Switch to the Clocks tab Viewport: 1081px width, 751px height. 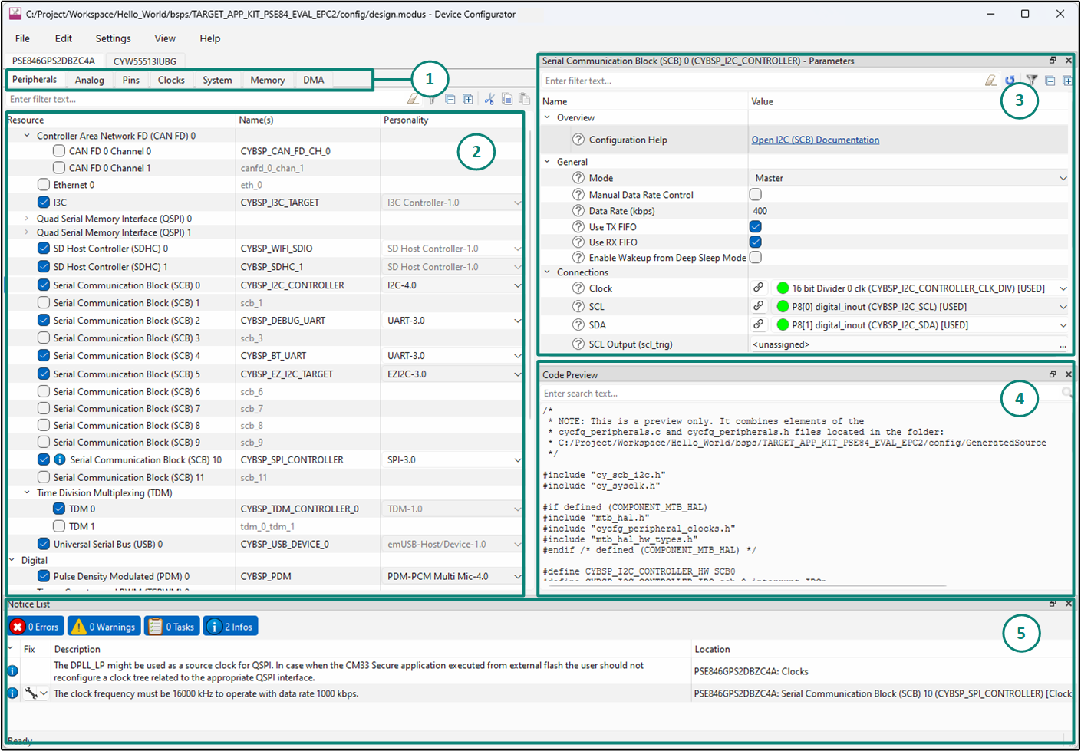pyautogui.click(x=171, y=80)
